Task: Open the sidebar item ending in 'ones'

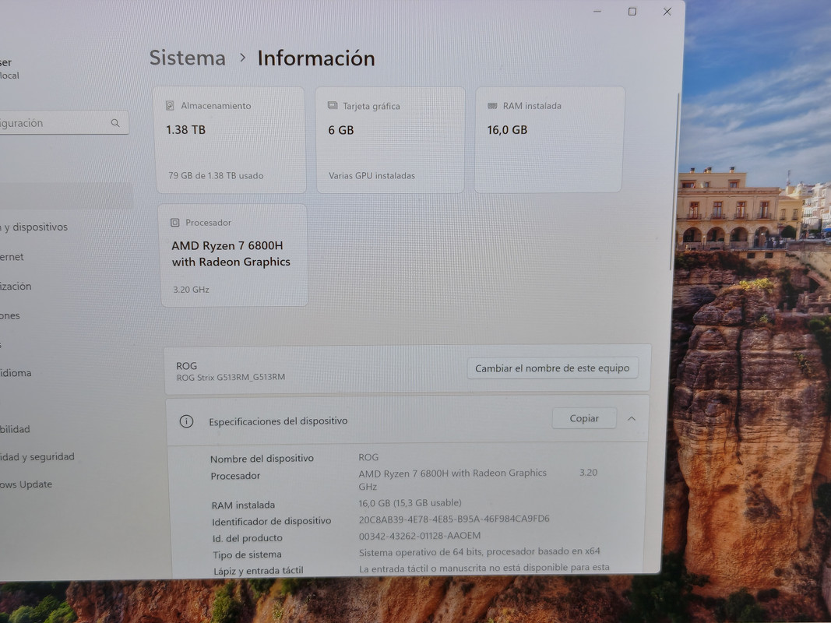Action: [11, 315]
